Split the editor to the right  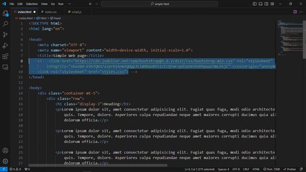coord(295,12)
